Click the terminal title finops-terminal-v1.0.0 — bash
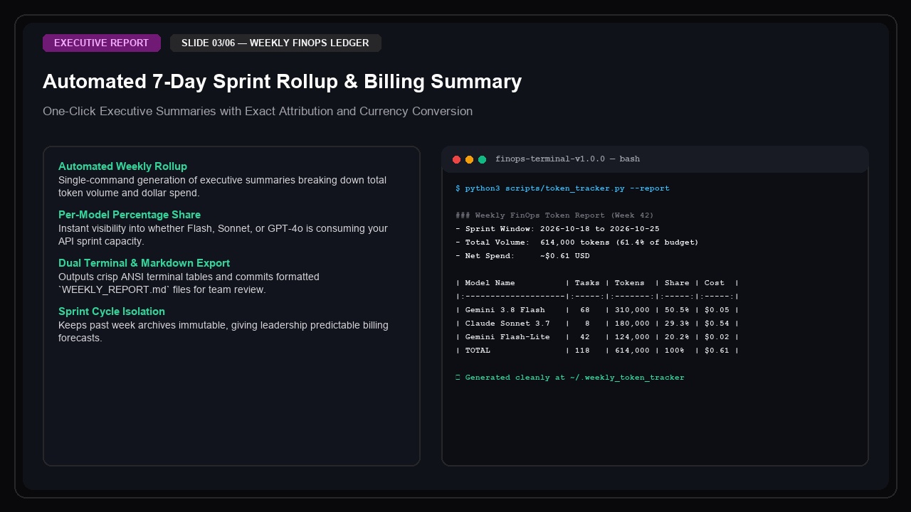This screenshot has width=911, height=512. click(567, 159)
